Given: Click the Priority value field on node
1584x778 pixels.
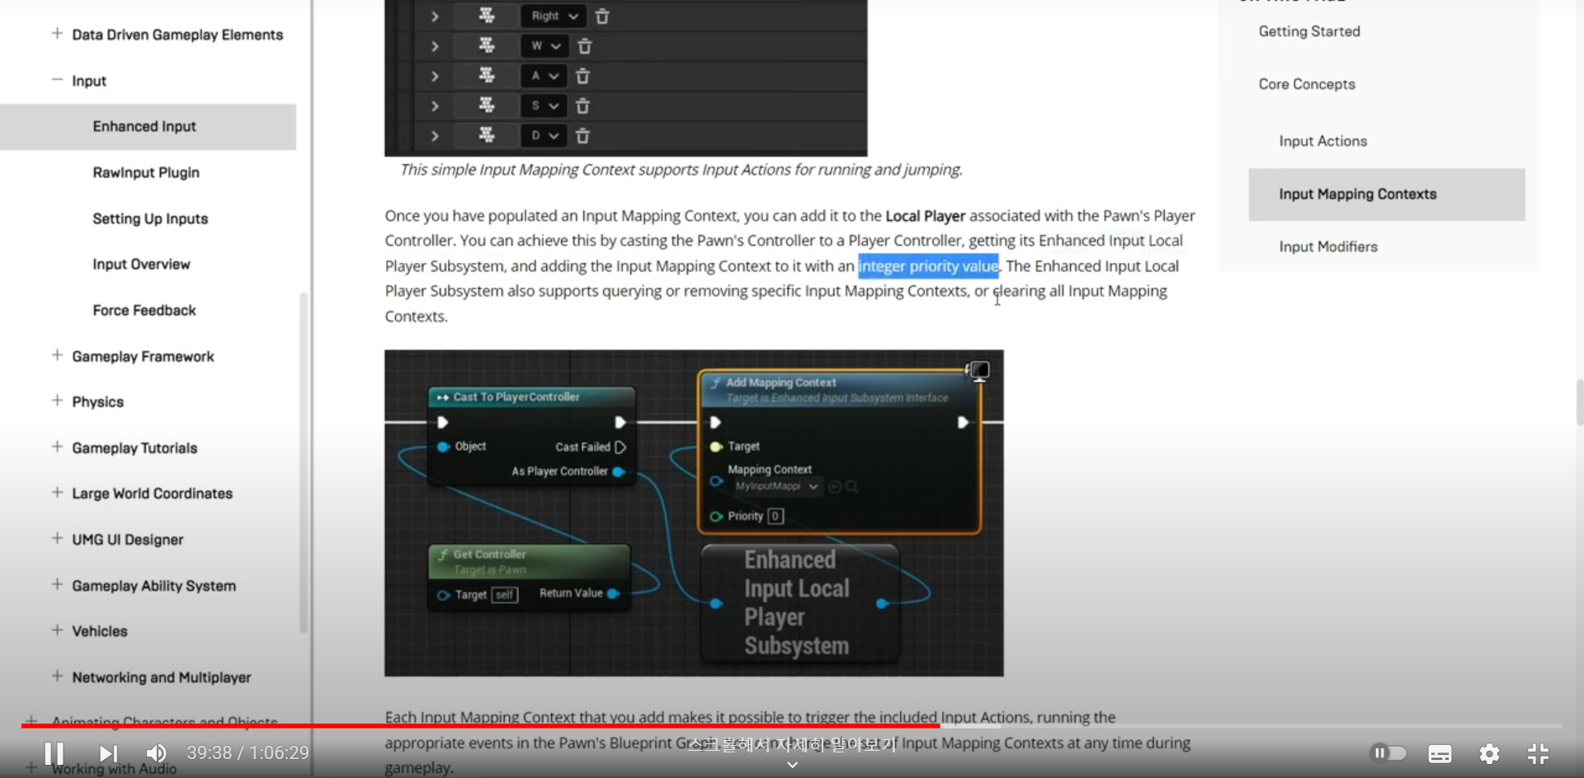Looking at the screenshot, I should 775,516.
